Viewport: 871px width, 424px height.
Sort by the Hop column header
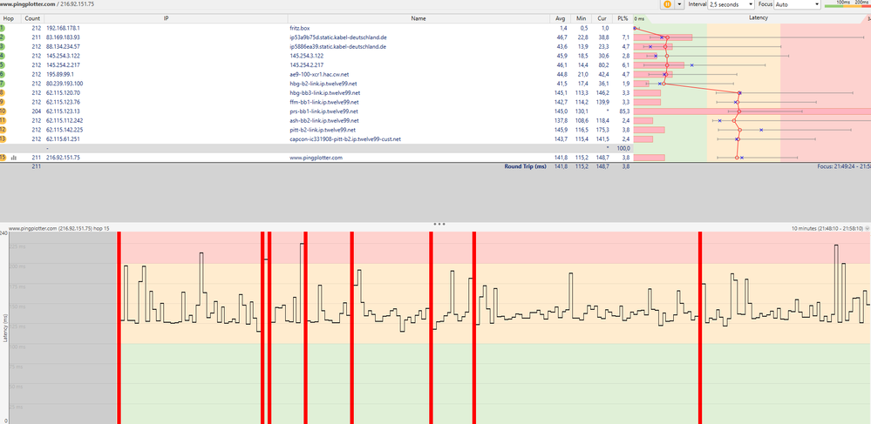tap(9, 18)
